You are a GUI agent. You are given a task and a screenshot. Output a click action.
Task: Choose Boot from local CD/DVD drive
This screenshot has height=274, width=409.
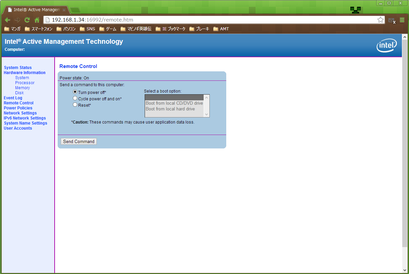pyautogui.click(x=174, y=103)
